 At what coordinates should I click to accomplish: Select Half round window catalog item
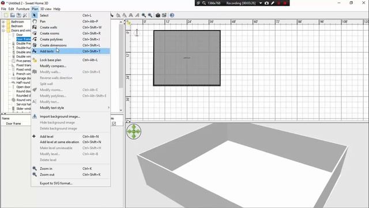[23, 83]
